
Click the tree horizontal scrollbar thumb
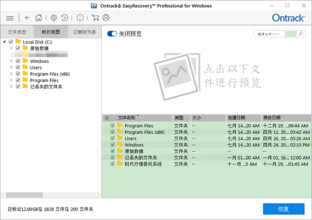[x=24, y=195]
